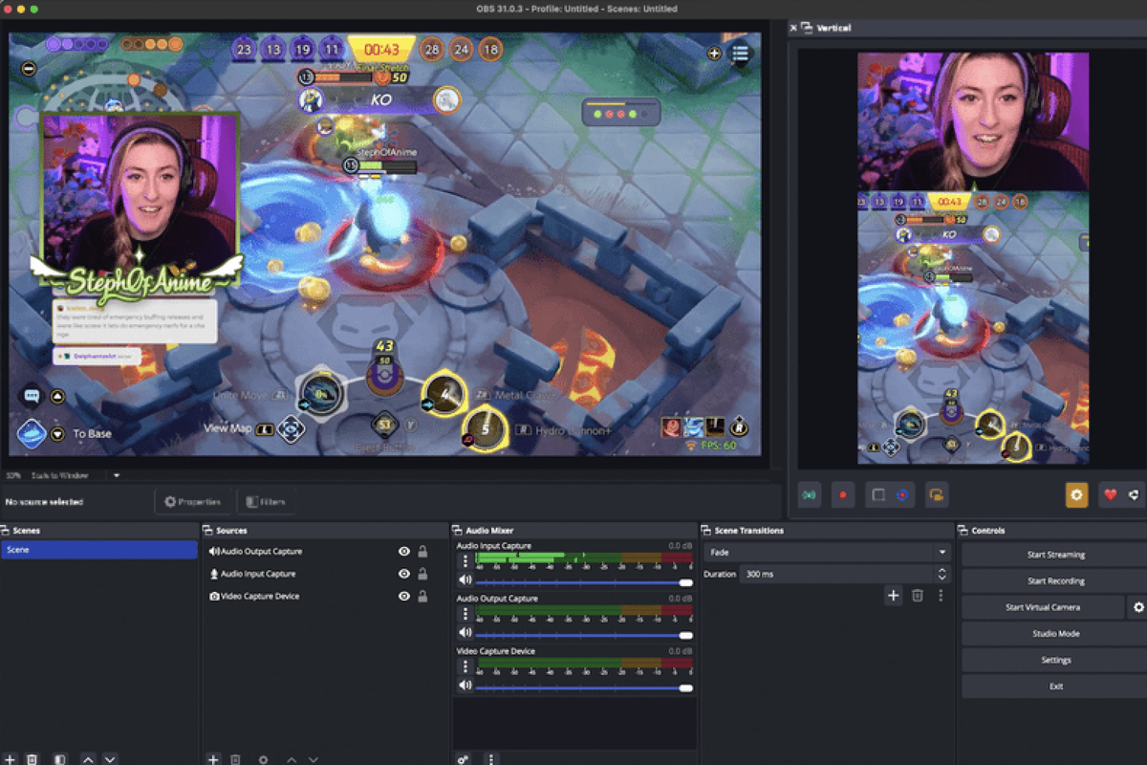Move scene down arrow in Scenes panel

tap(110, 759)
